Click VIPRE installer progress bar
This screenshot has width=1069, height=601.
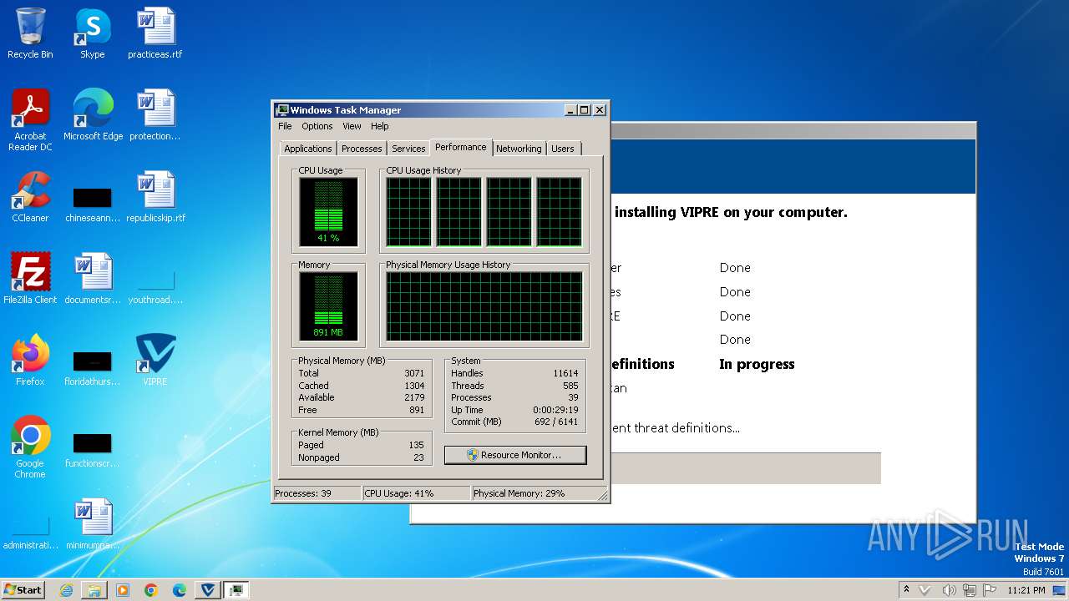click(x=746, y=468)
